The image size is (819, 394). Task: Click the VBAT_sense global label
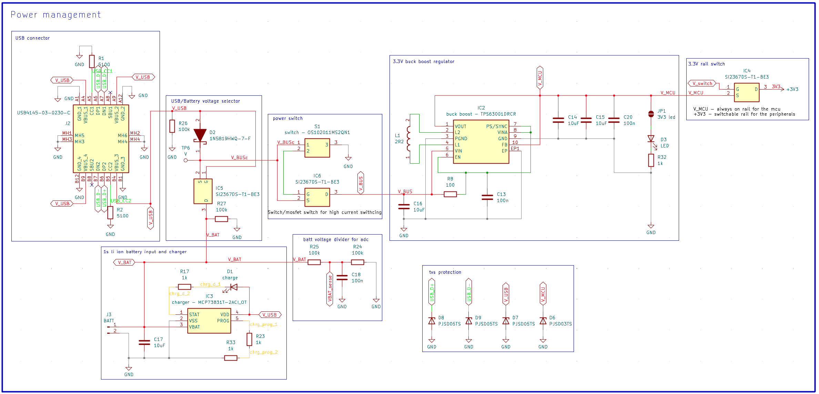tap(330, 289)
